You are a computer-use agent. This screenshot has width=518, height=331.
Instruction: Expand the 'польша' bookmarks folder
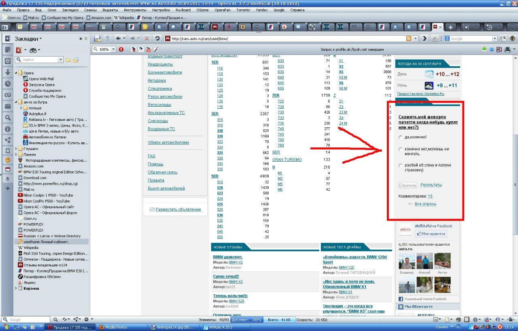21,108
